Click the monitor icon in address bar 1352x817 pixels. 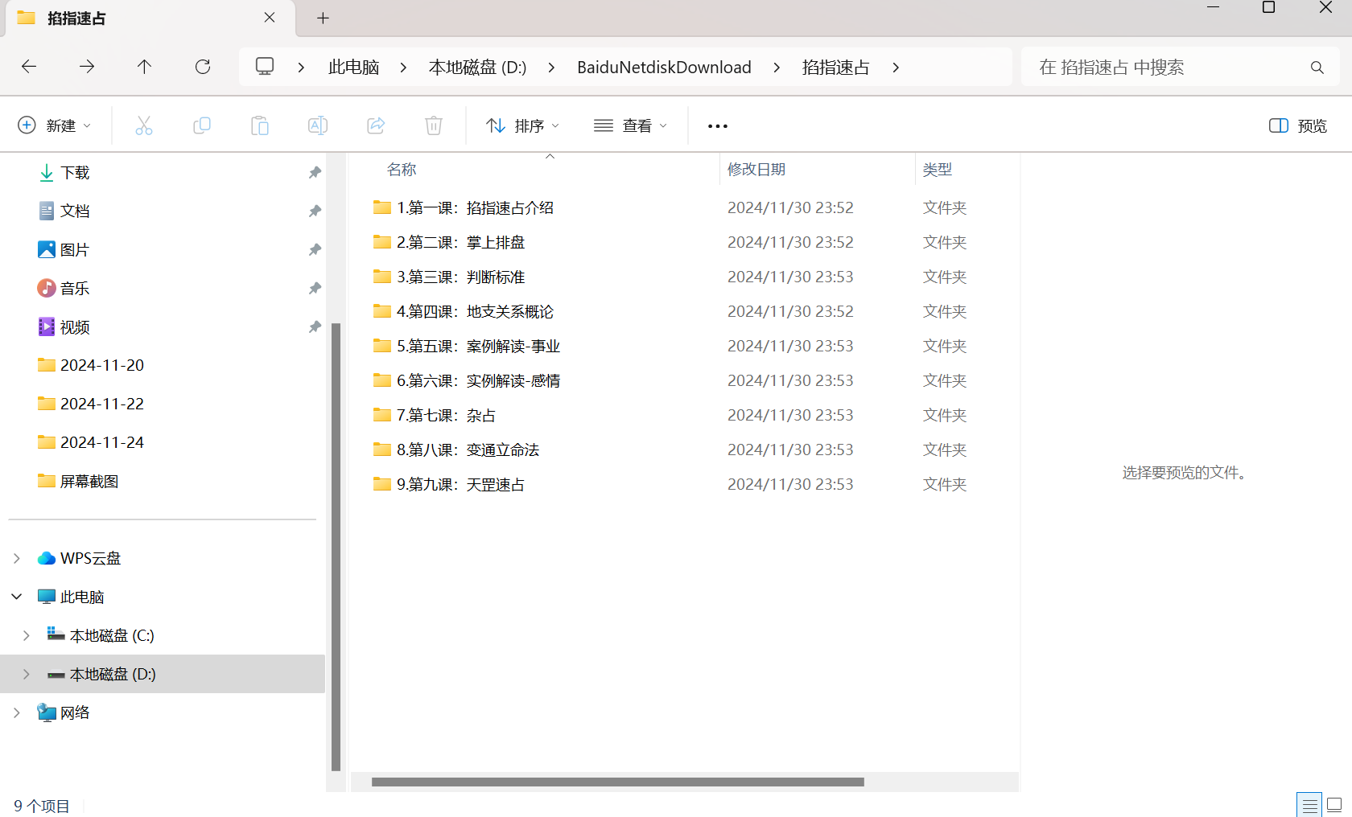(x=265, y=66)
